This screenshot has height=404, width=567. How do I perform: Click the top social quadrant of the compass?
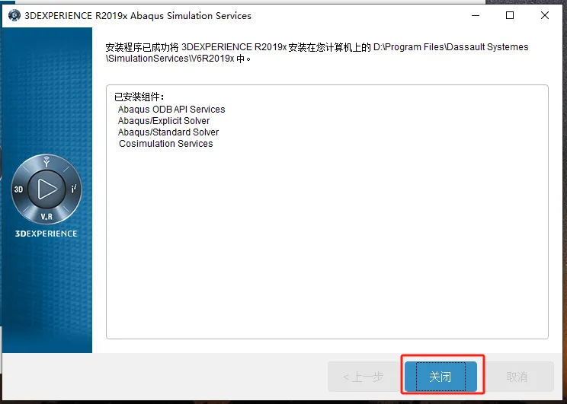tap(46, 162)
